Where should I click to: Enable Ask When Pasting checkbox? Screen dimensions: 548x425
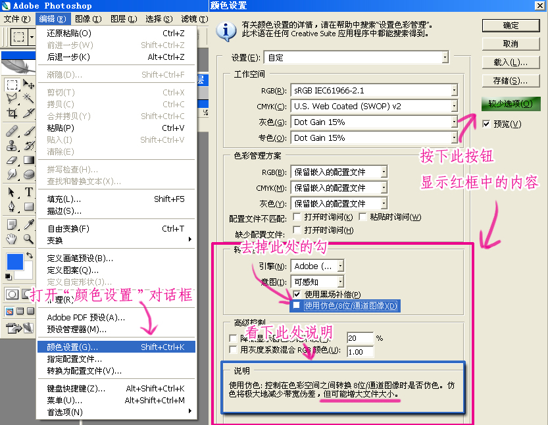pos(362,217)
